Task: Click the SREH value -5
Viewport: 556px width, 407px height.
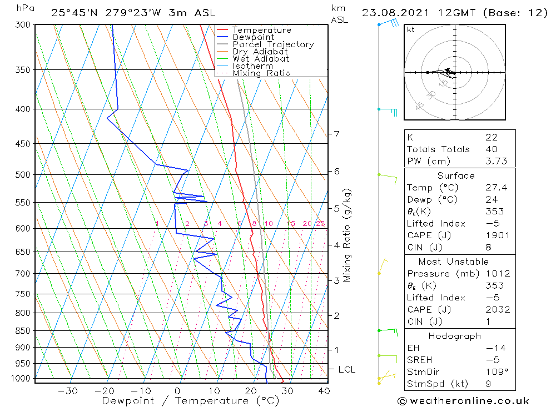Action: pyautogui.click(x=493, y=360)
